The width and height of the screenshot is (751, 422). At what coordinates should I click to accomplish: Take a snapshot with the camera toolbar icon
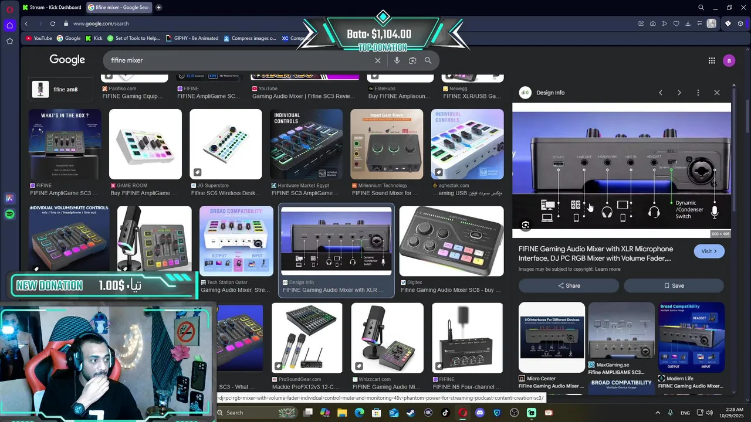click(x=653, y=23)
